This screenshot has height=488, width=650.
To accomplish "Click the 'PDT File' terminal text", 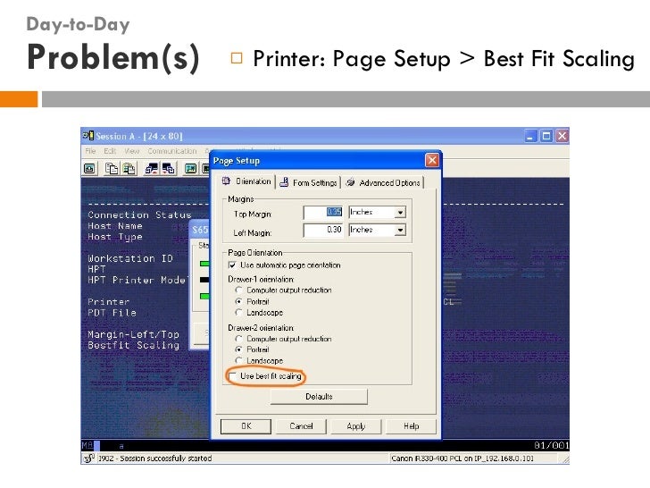I will click(112, 313).
